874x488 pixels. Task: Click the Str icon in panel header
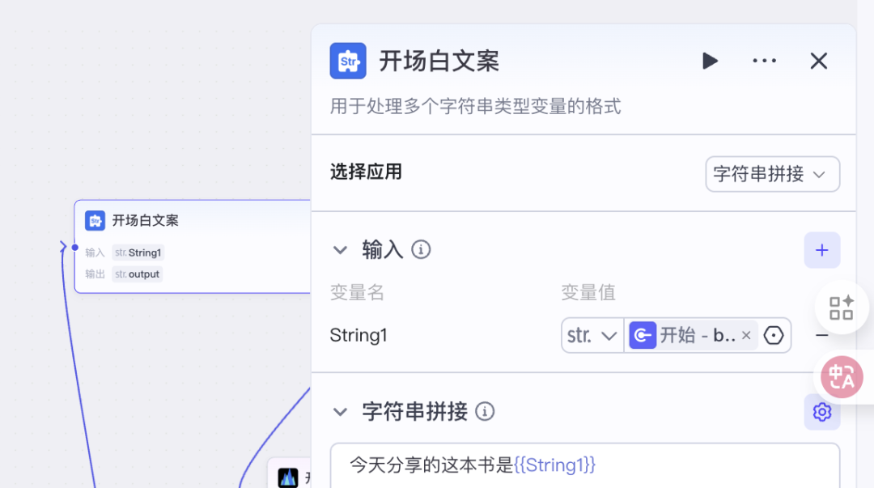coord(348,61)
